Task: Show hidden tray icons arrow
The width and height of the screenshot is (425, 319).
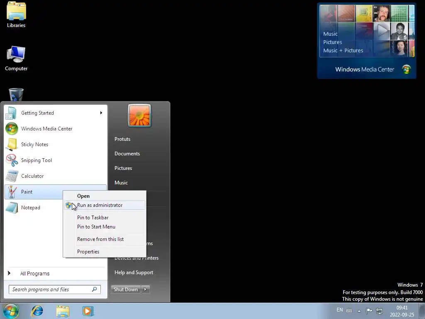Action: (359, 311)
